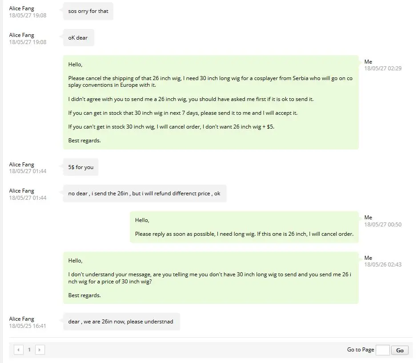Viewport: 417px width, 363px height.
Task: Click Alice Fang name dated 18/05/25 16:41
Action: click(21, 319)
